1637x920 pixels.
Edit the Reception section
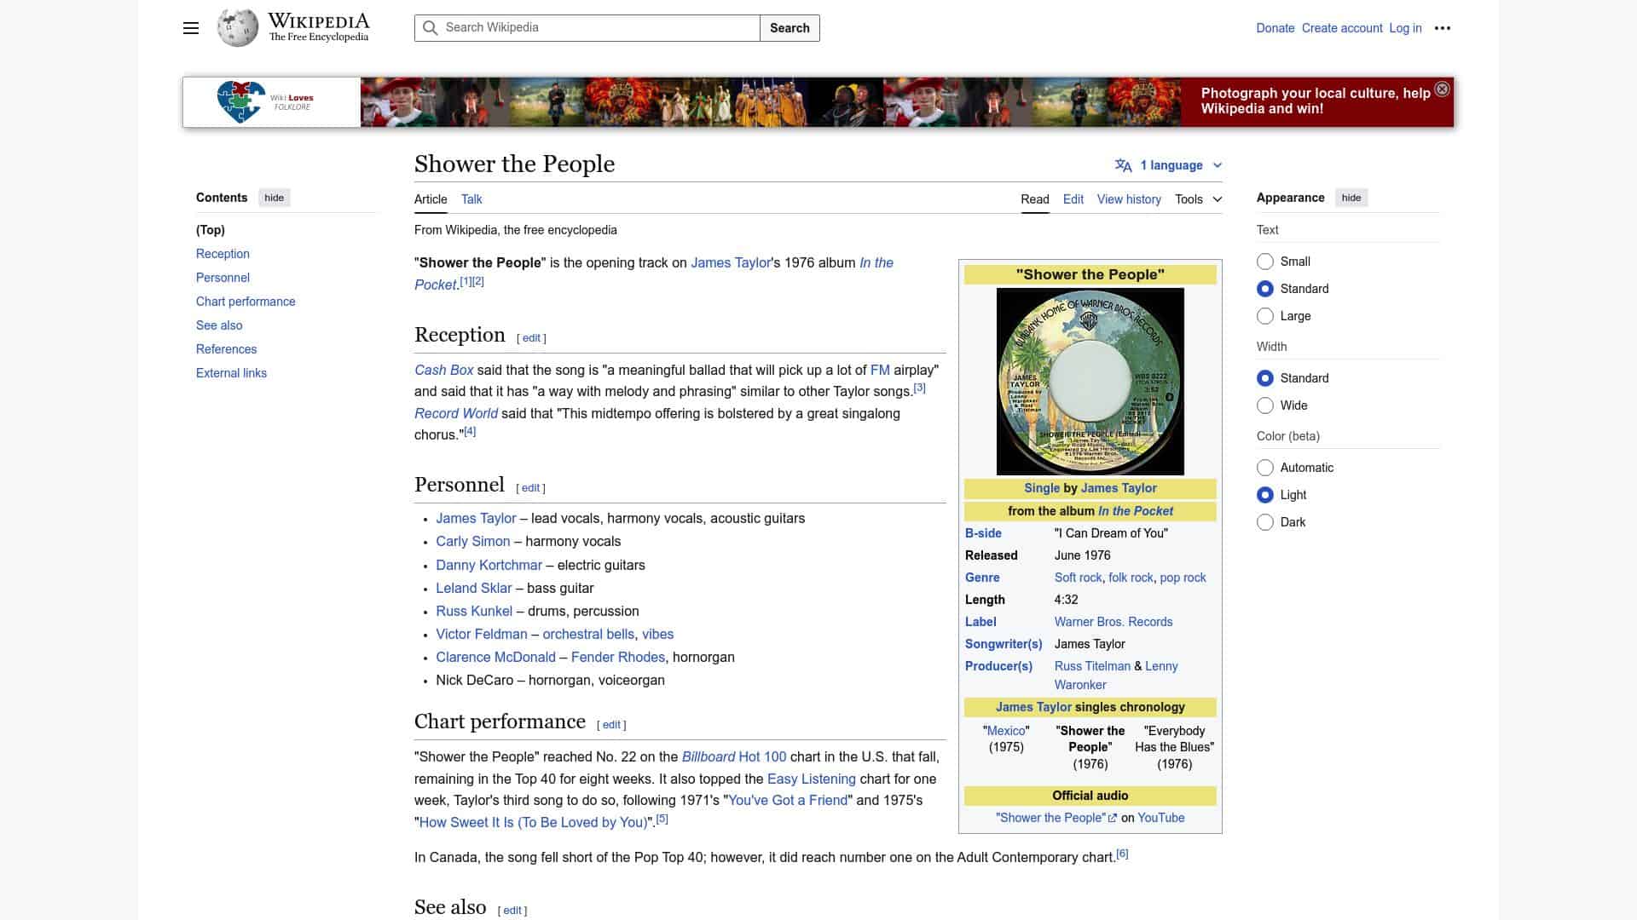[x=531, y=338]
